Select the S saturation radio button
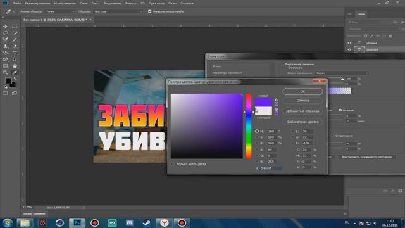405x228 pixels. pyautogui.click(x=257, y=137)
